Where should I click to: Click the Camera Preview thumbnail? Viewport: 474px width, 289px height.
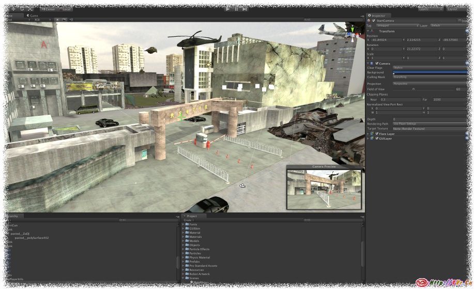324,189
